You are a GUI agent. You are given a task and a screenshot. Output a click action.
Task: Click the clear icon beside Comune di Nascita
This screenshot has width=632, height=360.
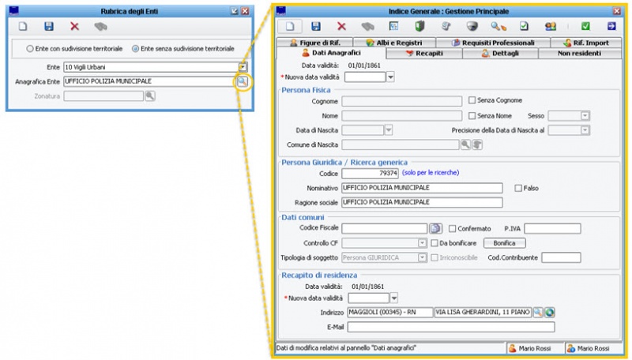click(x=477, y=144)
